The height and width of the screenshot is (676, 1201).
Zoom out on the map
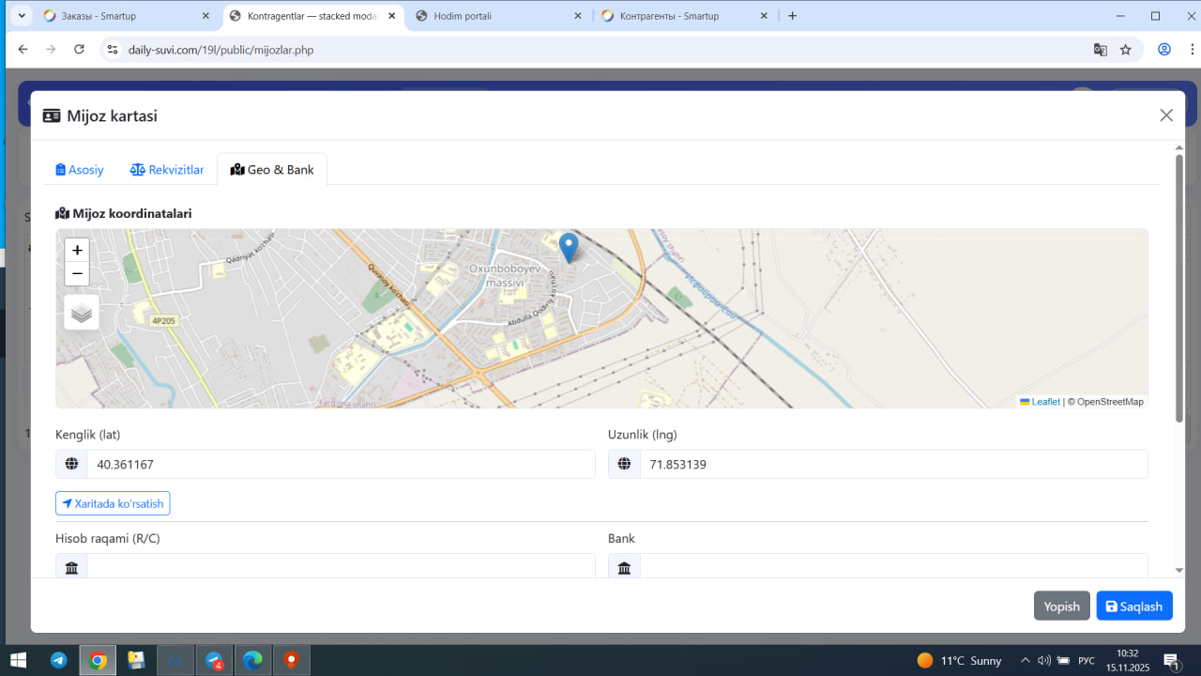[x=77, y=274]
